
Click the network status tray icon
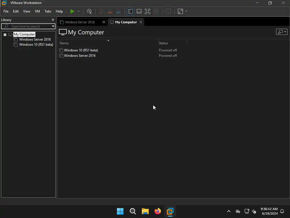(x=247, y=211)
